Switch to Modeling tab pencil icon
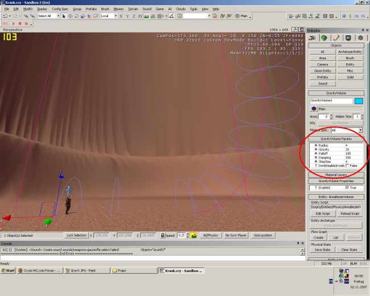The width and height of the screenshot is (370, 296). click(x=336, y=38)
